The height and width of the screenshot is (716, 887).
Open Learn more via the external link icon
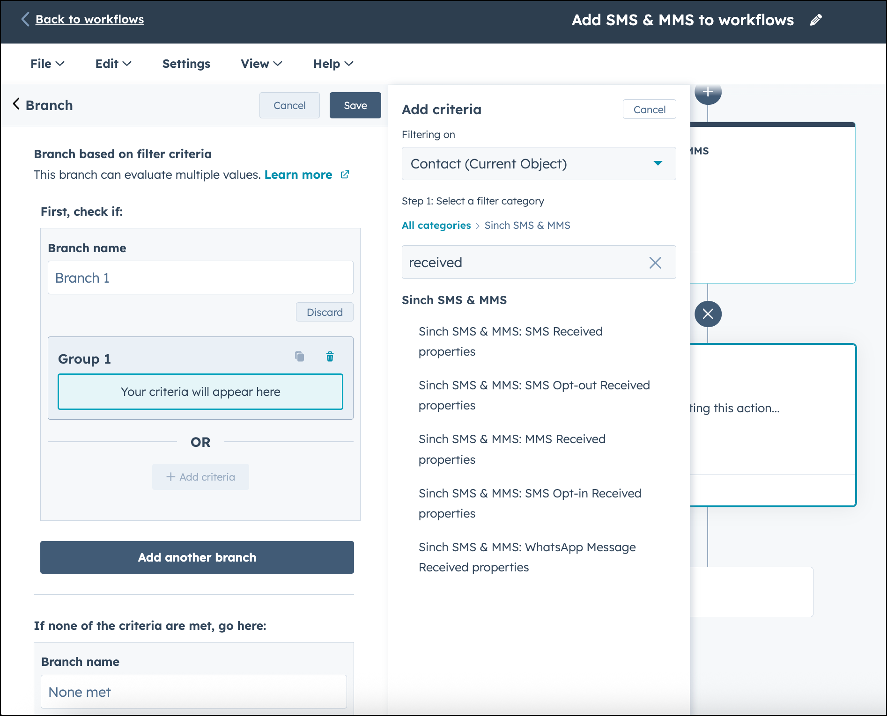pyautogui.click(x=345, y=174)
